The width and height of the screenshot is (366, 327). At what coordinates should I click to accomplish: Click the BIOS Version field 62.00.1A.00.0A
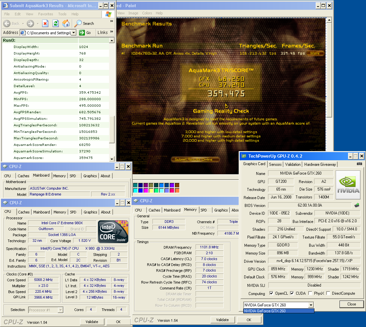coord(310,205)
